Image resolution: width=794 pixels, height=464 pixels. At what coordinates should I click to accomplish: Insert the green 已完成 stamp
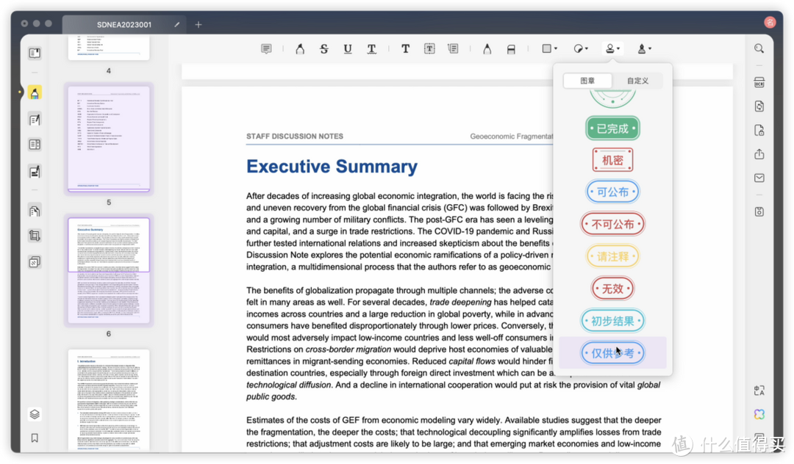coord(612,128)
